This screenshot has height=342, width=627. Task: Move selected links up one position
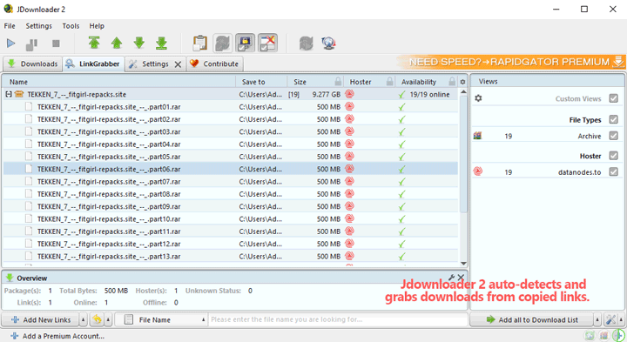point(117,43)
